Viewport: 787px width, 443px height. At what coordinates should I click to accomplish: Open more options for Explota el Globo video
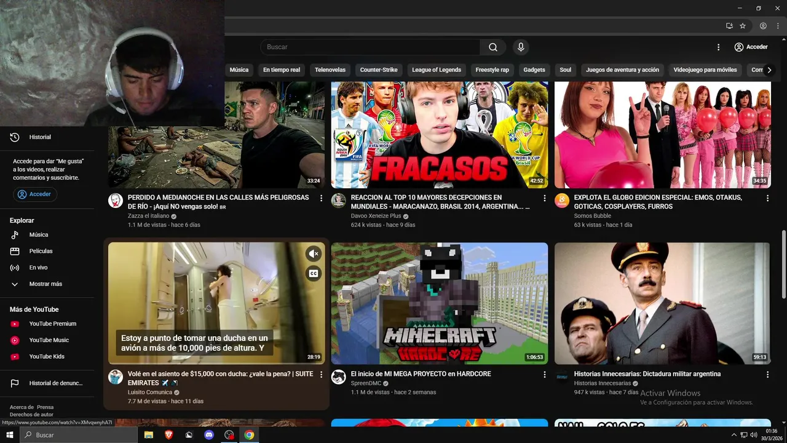(767, 198)
